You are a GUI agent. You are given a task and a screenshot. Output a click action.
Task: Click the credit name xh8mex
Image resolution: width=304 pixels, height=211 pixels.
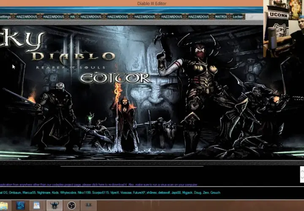pyautogui.click(x=152, y=192)
